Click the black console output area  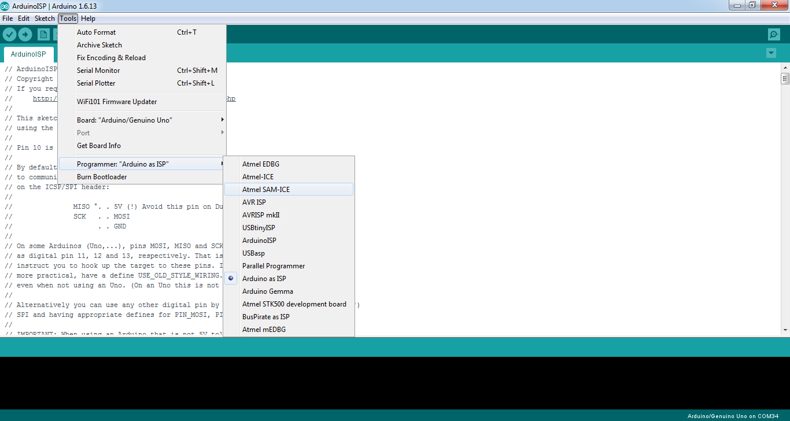[395, 383]
